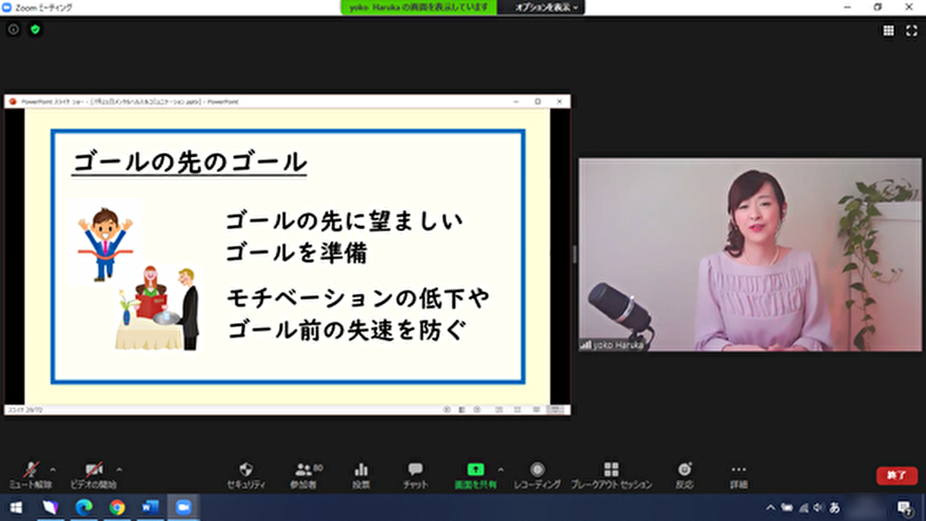Enter full screen mode

(x=911, y=31)
